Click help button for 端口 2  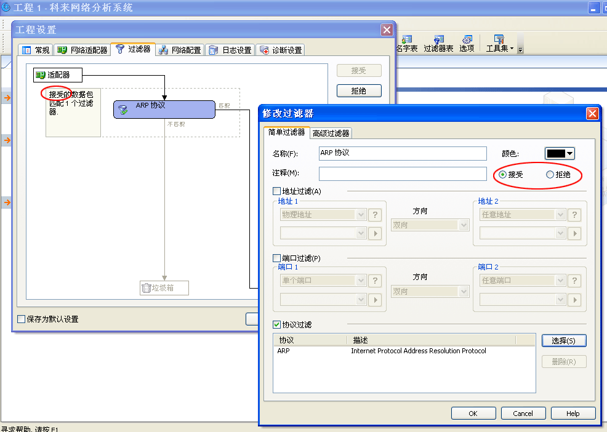[574, 281]
